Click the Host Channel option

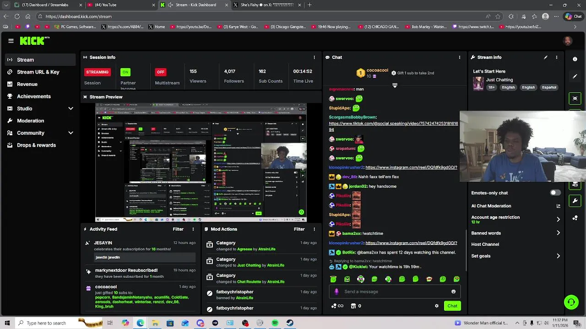coord(485,244)
